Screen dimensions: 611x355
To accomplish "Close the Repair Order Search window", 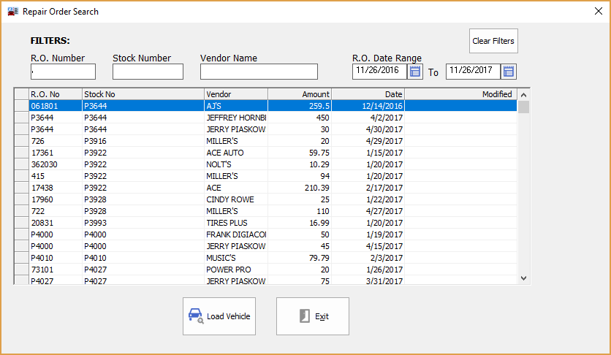I will pyautogui.click(x=596, y=12).
